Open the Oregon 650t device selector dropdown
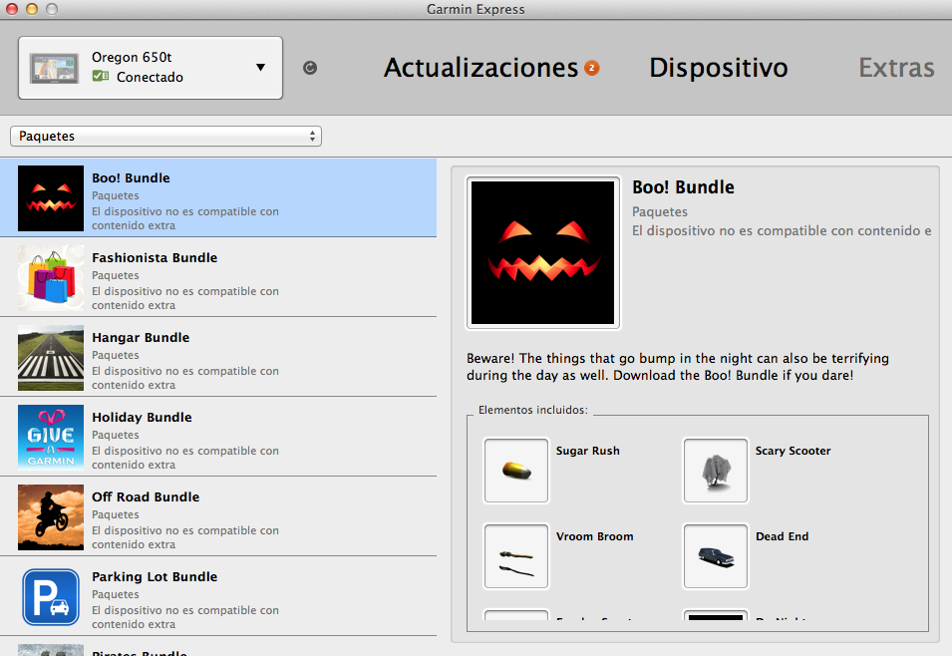 pyautogui.click(x=151, y=68)
